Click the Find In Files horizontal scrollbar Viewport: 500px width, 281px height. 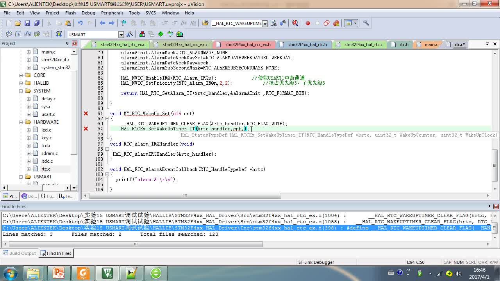[136, 244]
